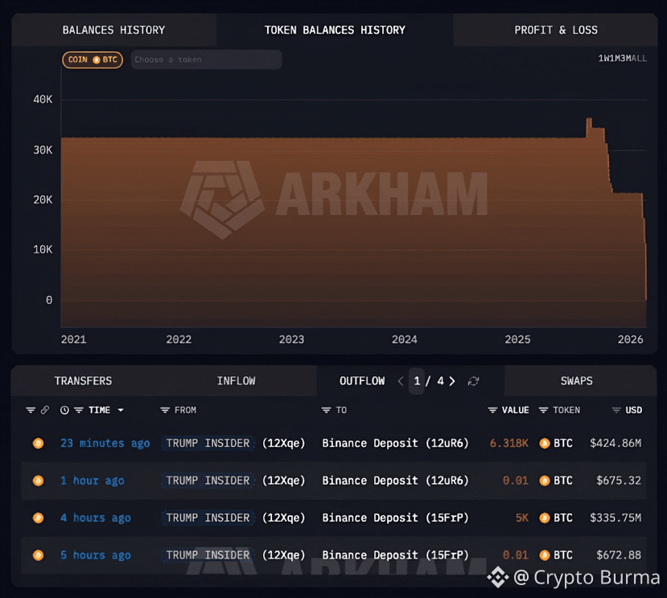This screenshot has width=667, height=598.
Task: Click the 6.318K value cell
Action: click(508, 444)
